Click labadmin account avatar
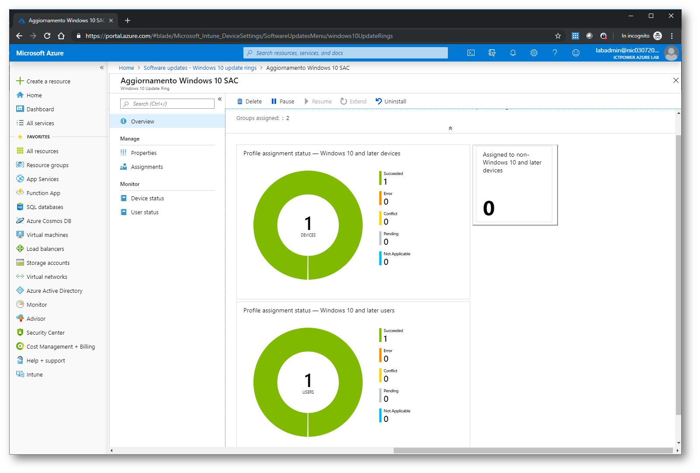This screenshot has width=700, height=473. [671, 53]
